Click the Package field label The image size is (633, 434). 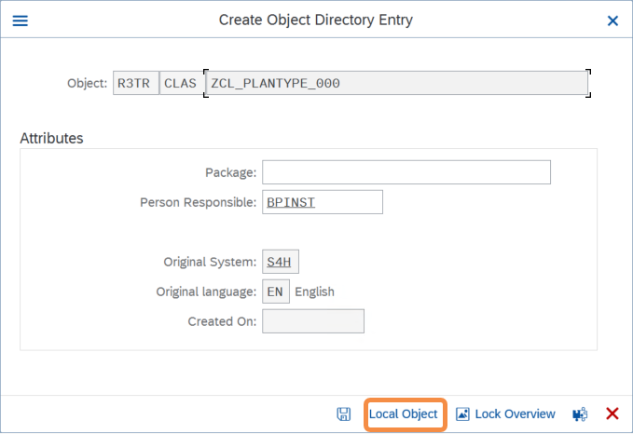point(229,172)
